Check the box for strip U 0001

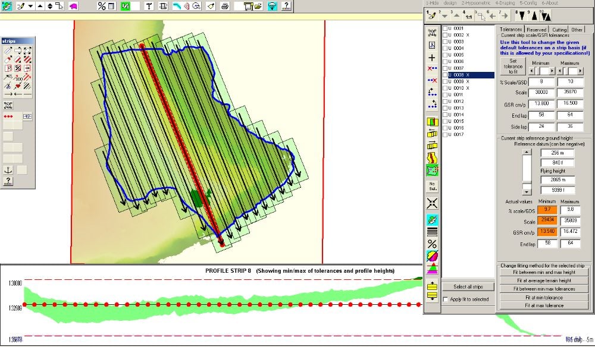(x=445, y=29)
